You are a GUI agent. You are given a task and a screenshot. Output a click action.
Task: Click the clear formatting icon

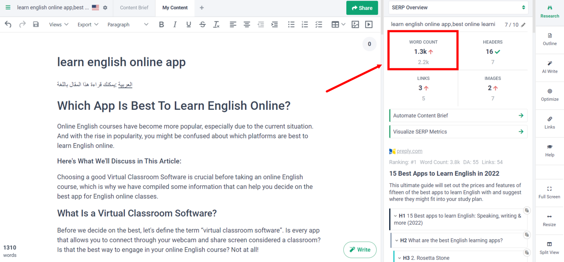point(216,24)
